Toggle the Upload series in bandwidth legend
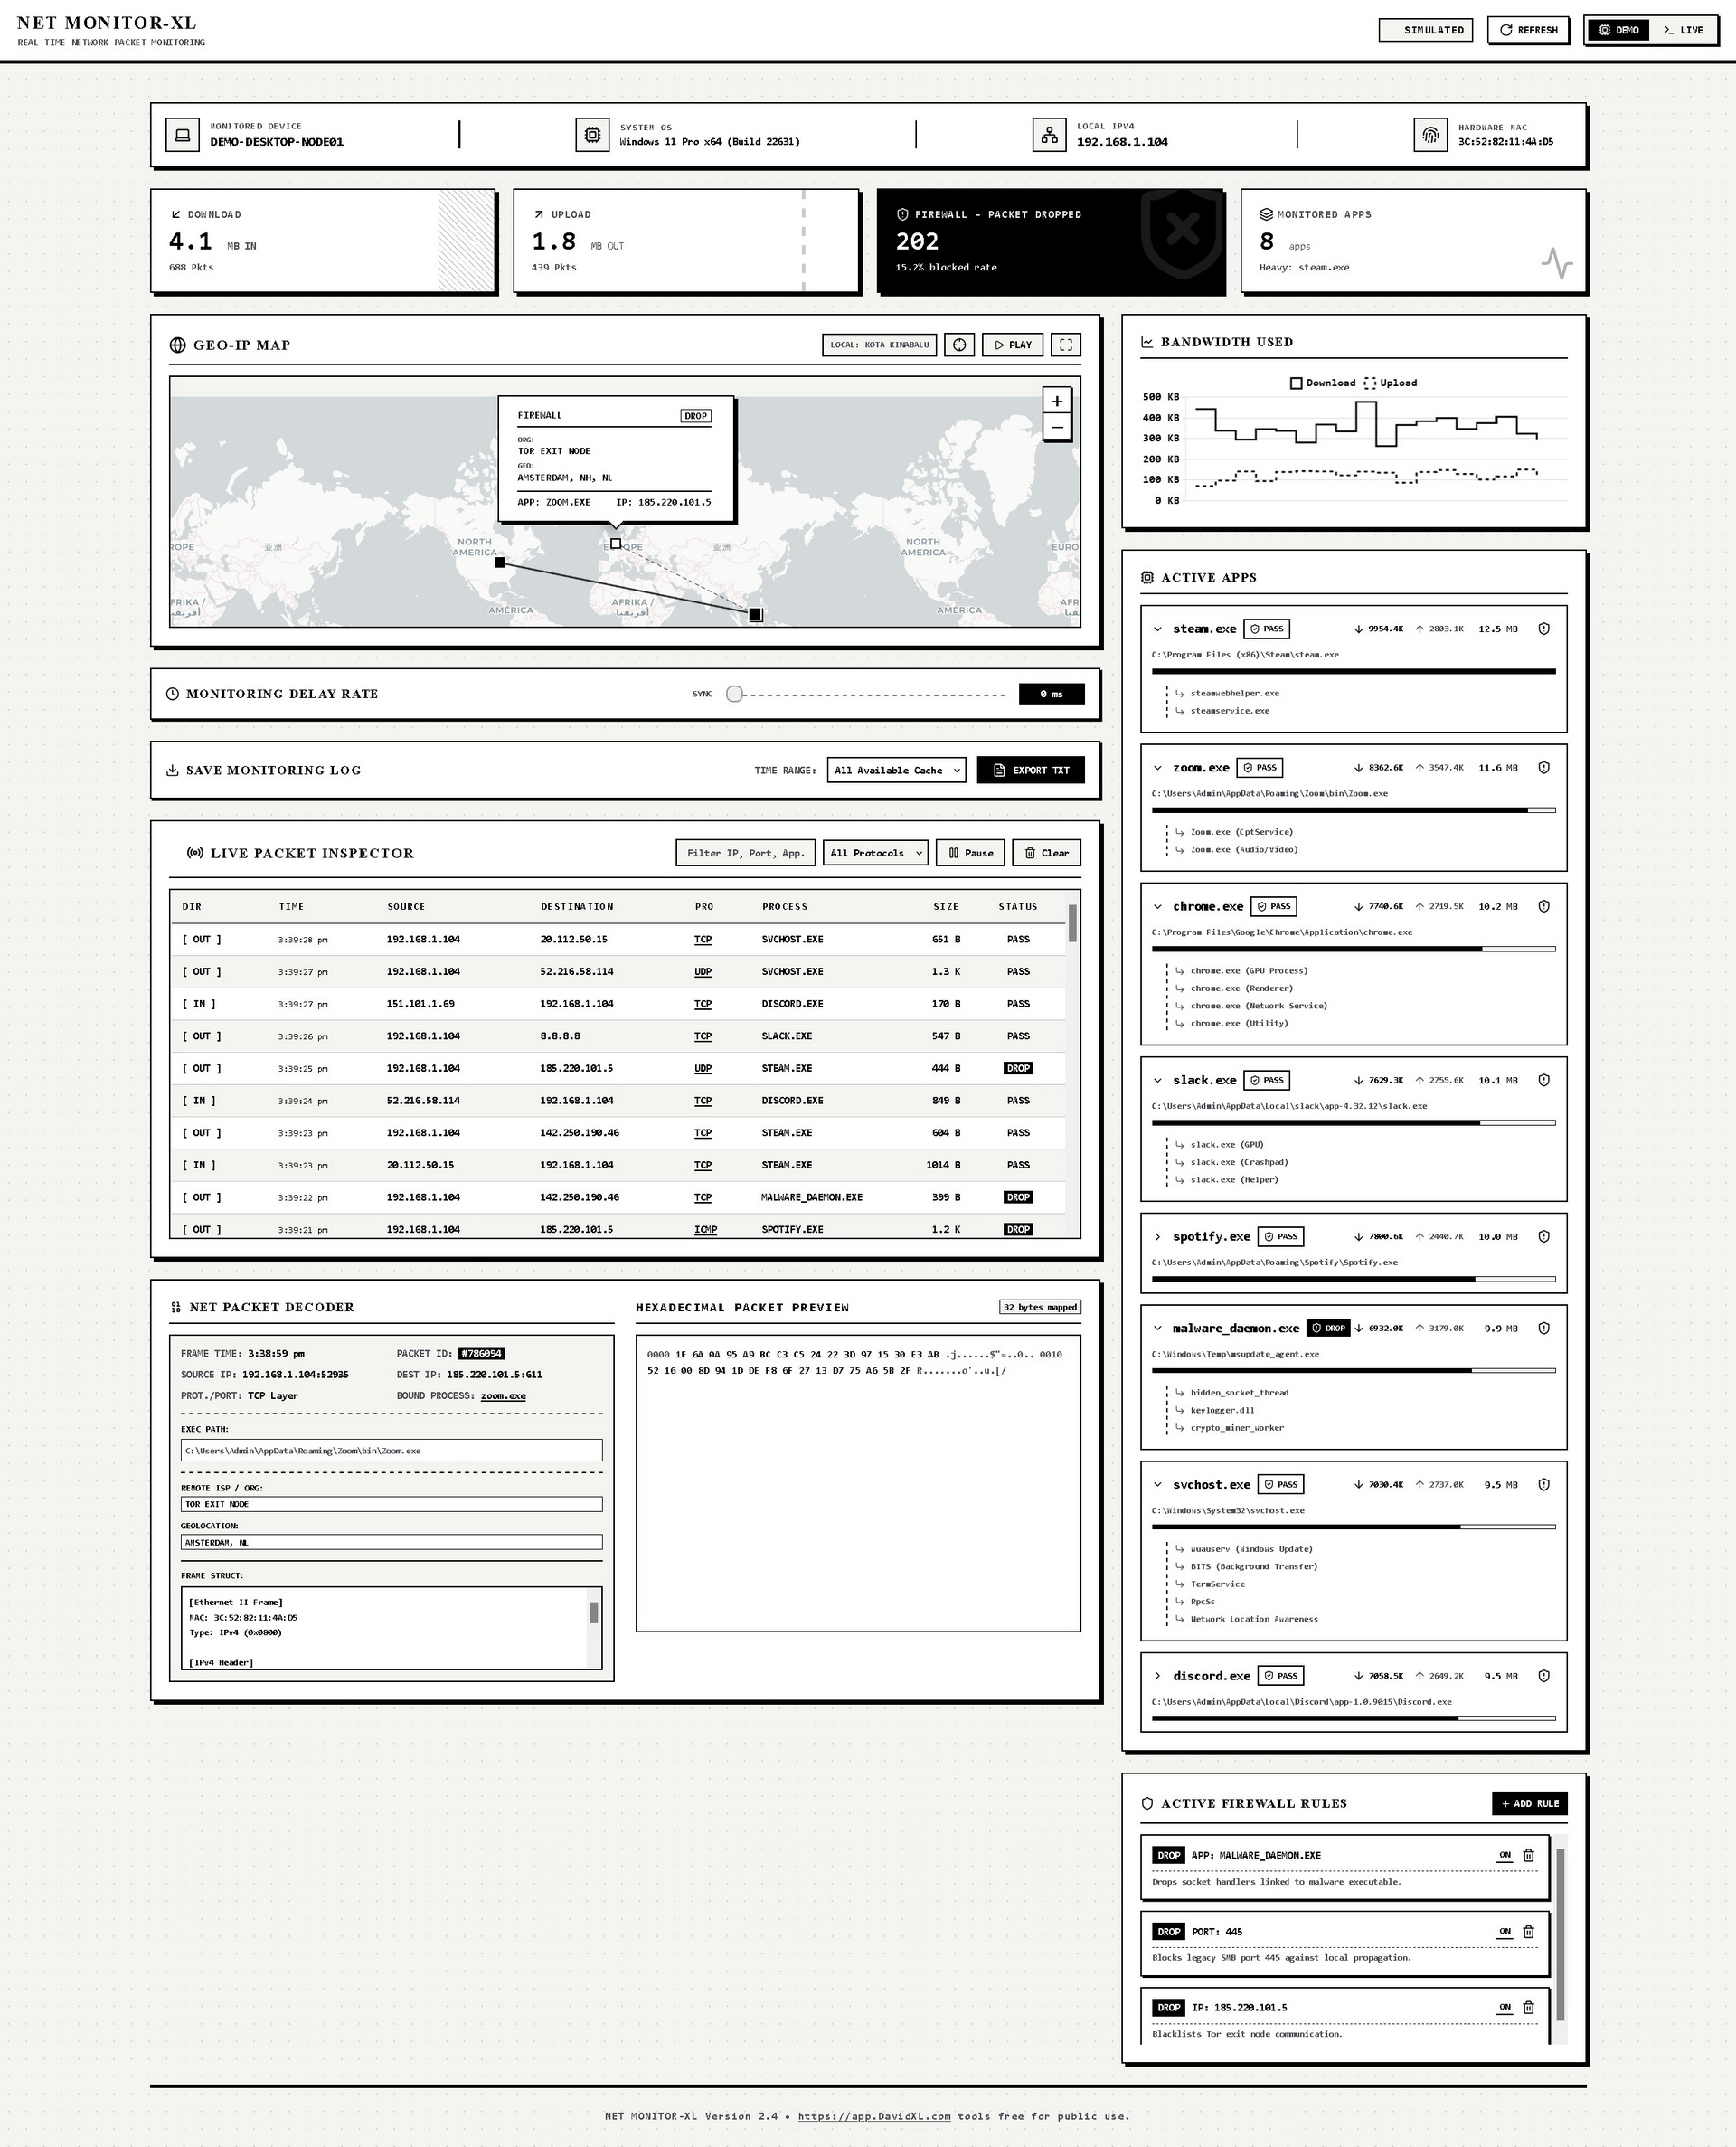Image resolution: width=1736 pixels, height=2147 pixels. tap(1391, 383)
